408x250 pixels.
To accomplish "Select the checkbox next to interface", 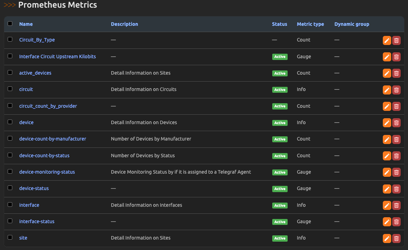I will [10, 205].
